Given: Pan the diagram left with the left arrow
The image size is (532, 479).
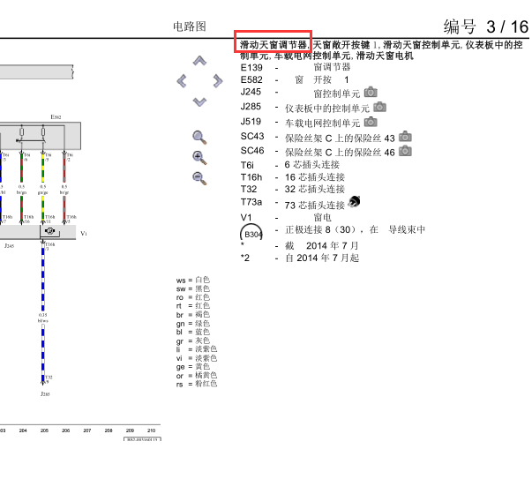Looking at the screenshot, I should [x=182, y=81].
